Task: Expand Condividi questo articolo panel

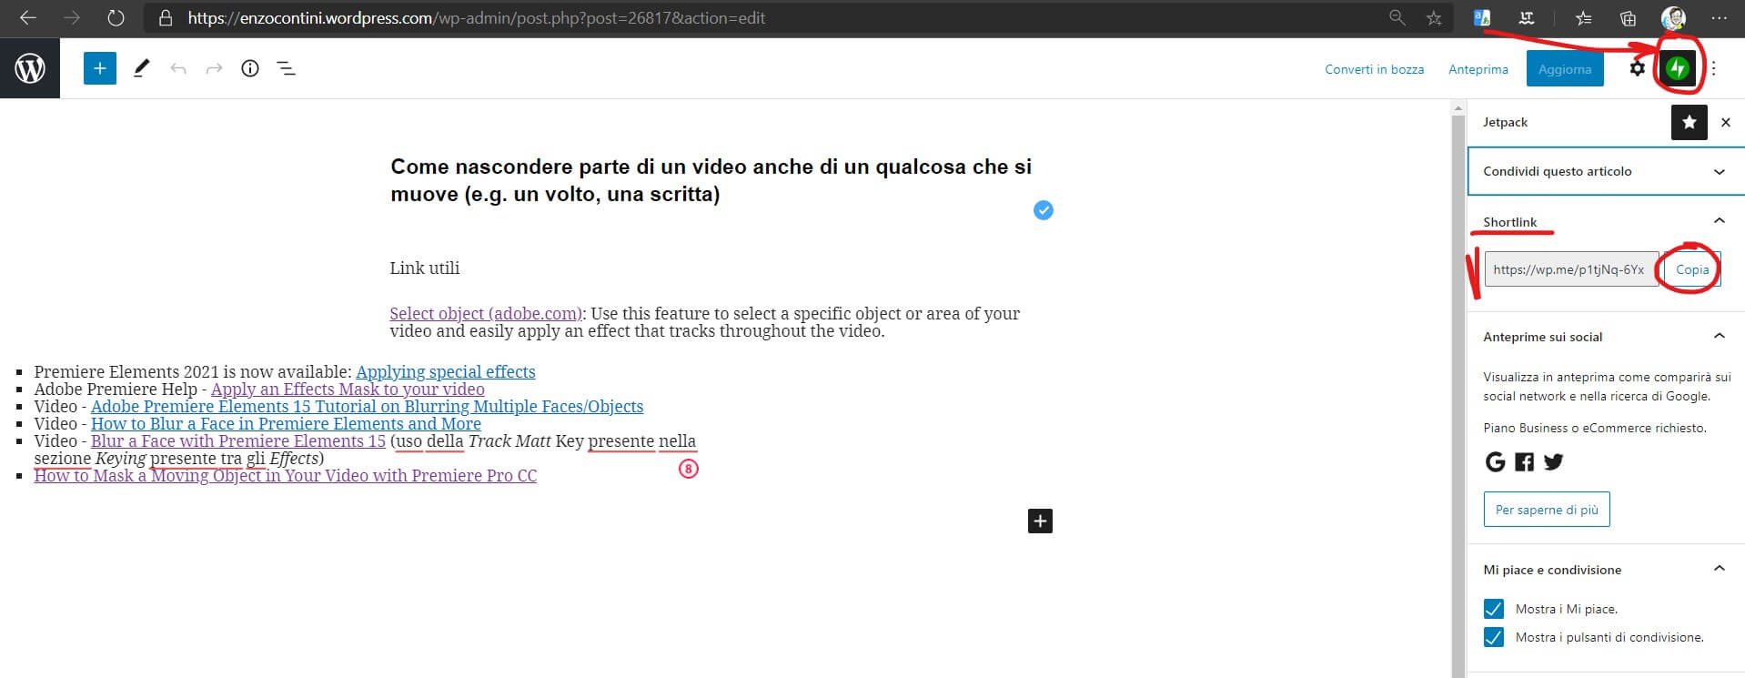Action: (x=1605, y=171)
